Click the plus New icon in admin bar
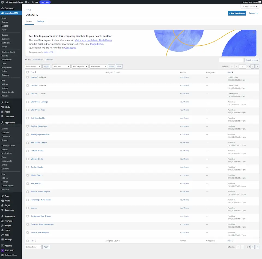The width and height of the screenshot is (262, 259). pos(33,2)
